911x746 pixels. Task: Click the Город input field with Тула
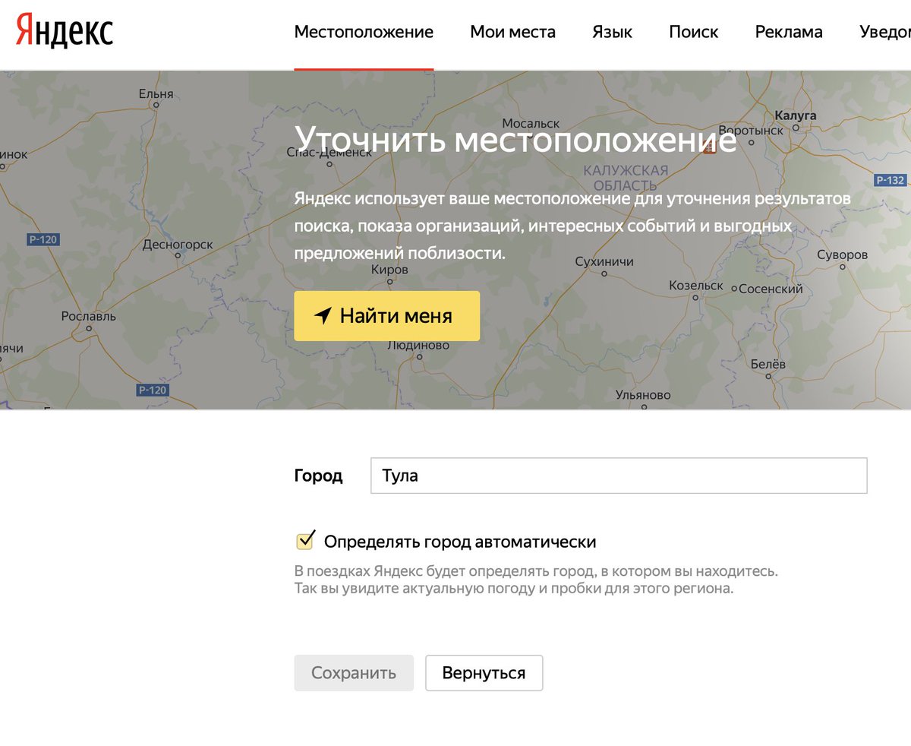coord(619,476)
